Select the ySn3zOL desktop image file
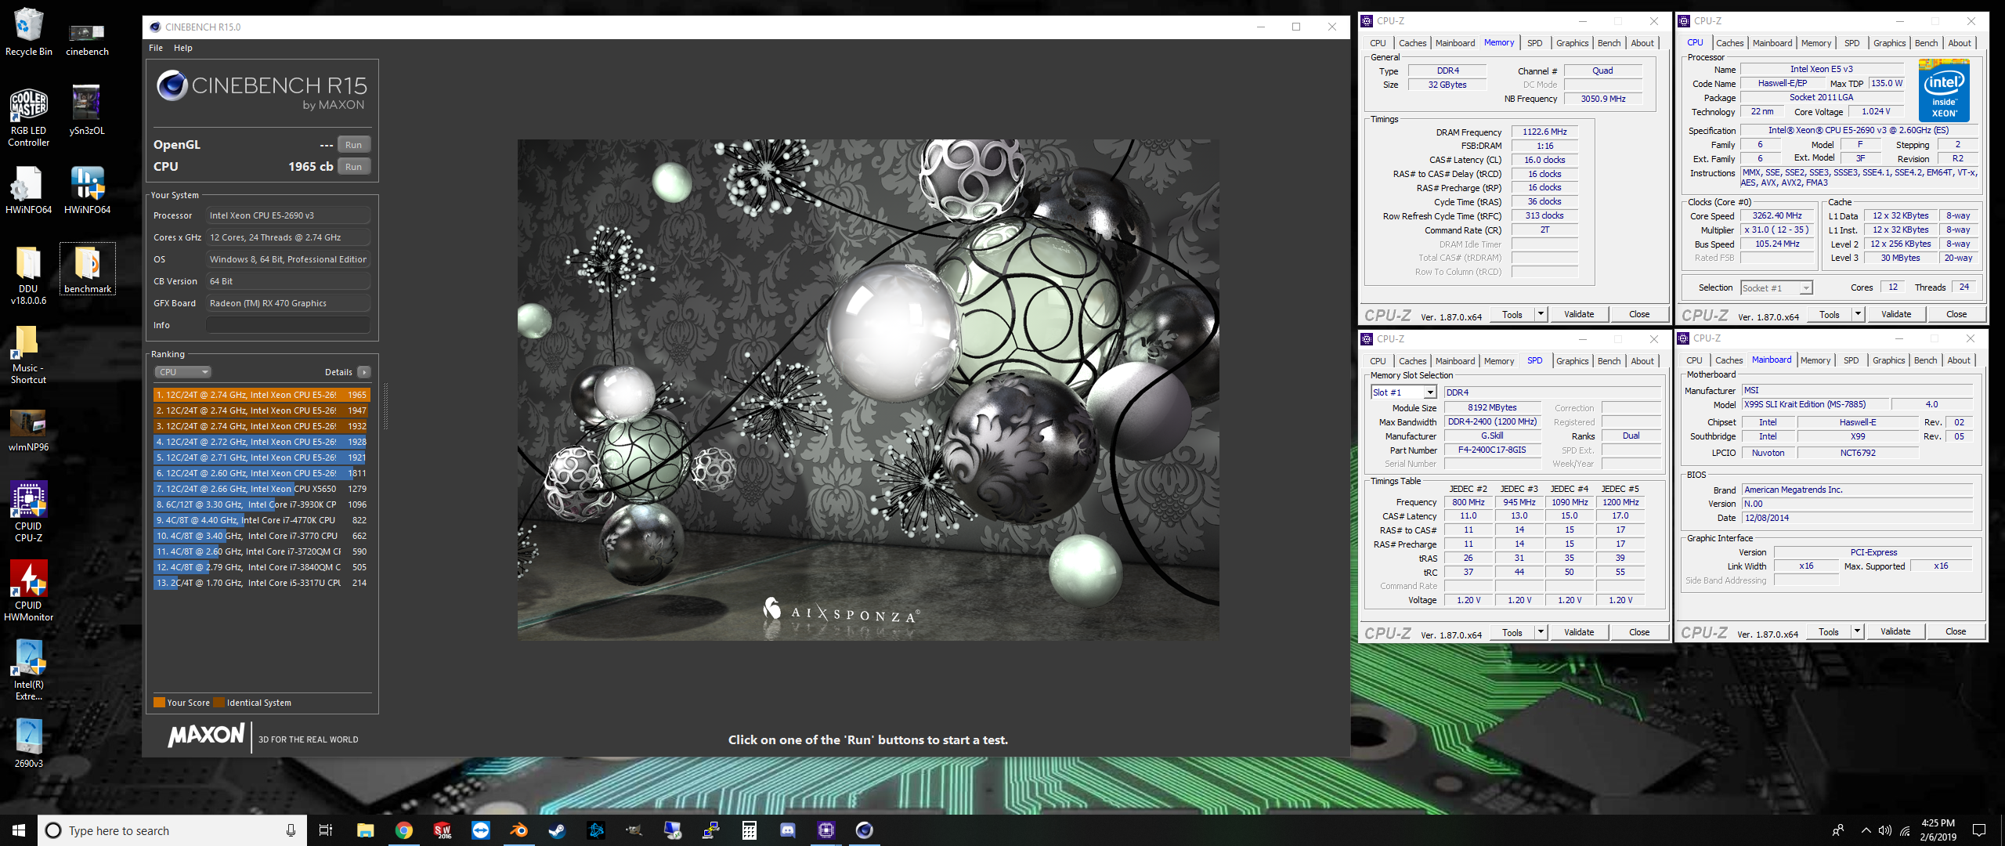The width and height of the screenshot is (2005, 846). point(87,110)
